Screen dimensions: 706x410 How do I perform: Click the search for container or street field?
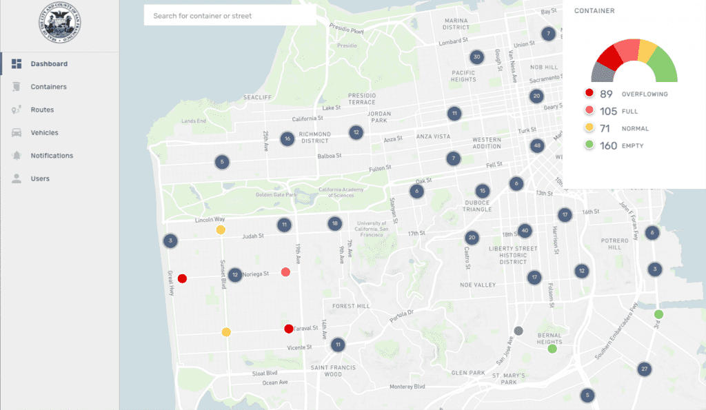230,15
